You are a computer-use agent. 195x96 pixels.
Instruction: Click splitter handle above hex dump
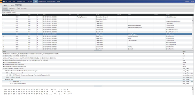coord(98,86)
